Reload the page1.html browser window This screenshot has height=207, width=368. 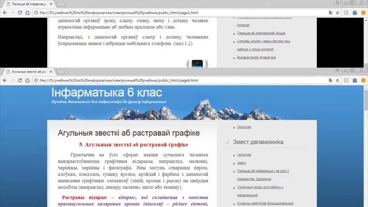(x=20, y=13)
